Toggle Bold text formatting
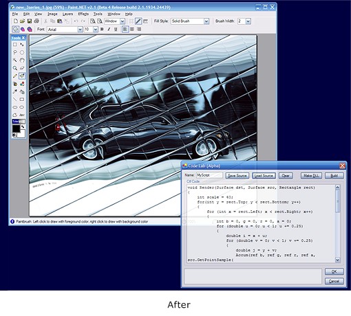351x316 pixels. pos(102,30)
